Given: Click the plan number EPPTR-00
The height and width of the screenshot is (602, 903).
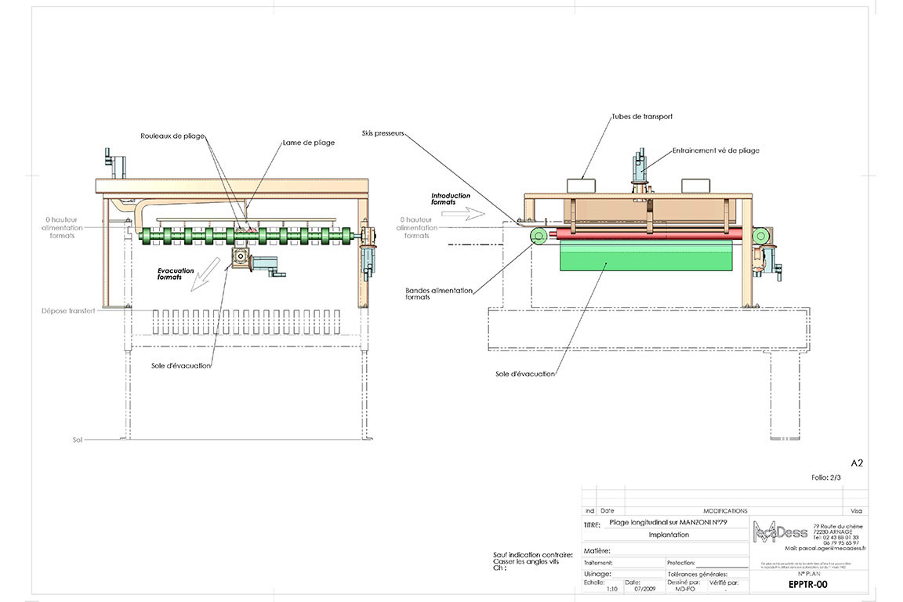Looking at the screenshot, I should [807, 584].
